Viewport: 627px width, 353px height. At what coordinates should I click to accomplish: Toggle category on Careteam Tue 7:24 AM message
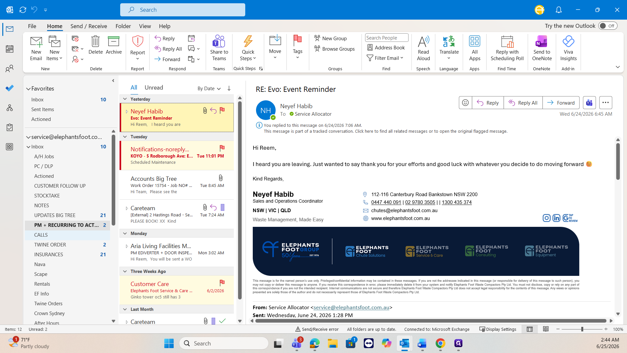click(223, 207)
